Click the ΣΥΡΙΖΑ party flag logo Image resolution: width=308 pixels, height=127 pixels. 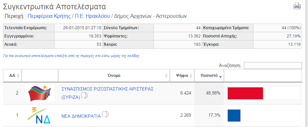point(40,93)
